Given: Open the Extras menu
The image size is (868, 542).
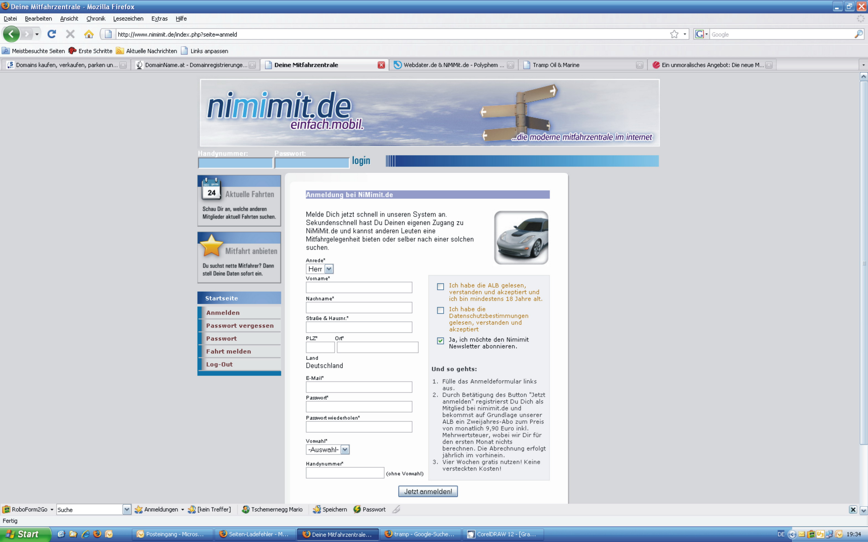Looking at the screenshot, I should point(159,19).
